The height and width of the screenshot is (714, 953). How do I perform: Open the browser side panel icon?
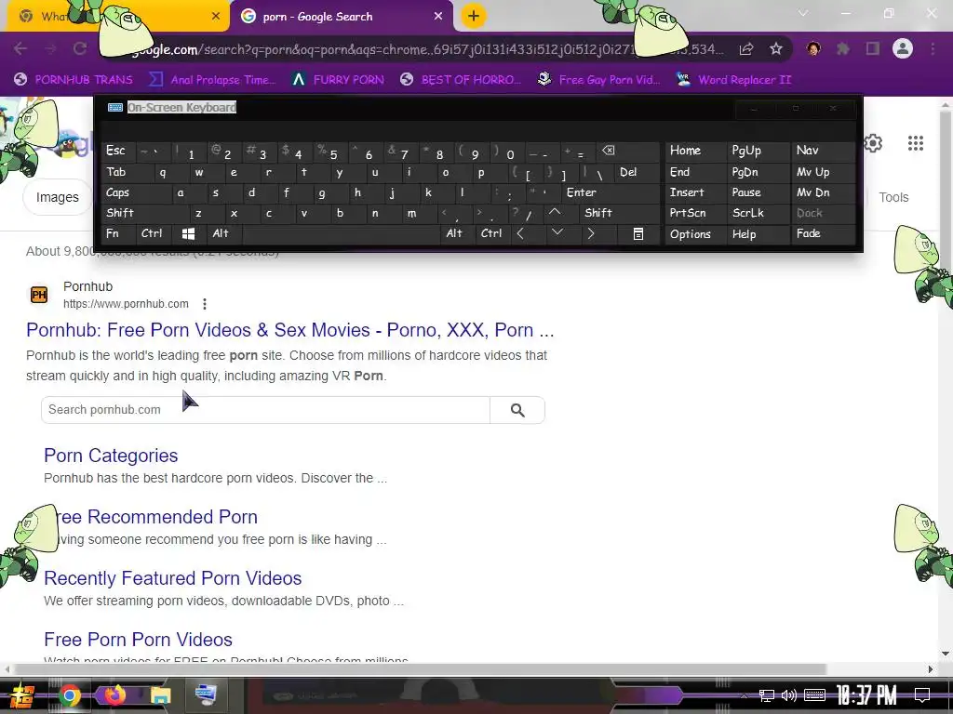[x=873, y=48]
